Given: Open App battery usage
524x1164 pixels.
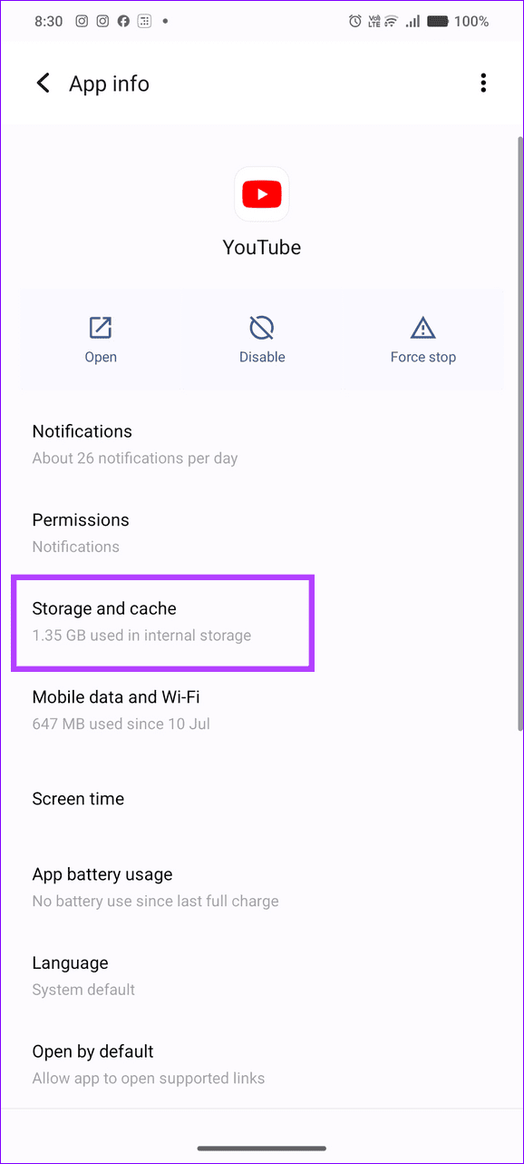Looking at the screenshot, I should click(262, 887).
